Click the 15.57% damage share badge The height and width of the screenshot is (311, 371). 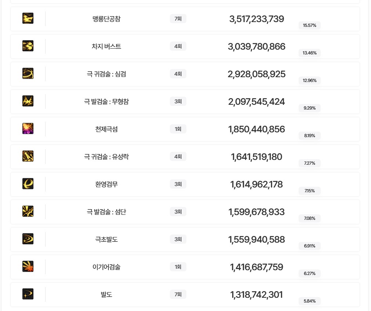pos(310,25)
